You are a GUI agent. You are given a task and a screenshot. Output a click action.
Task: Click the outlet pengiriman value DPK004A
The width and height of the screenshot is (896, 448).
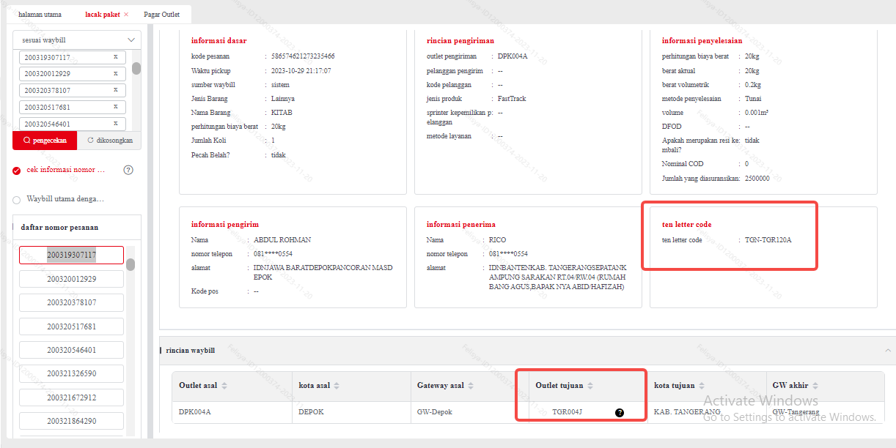(x=513, y=56)
